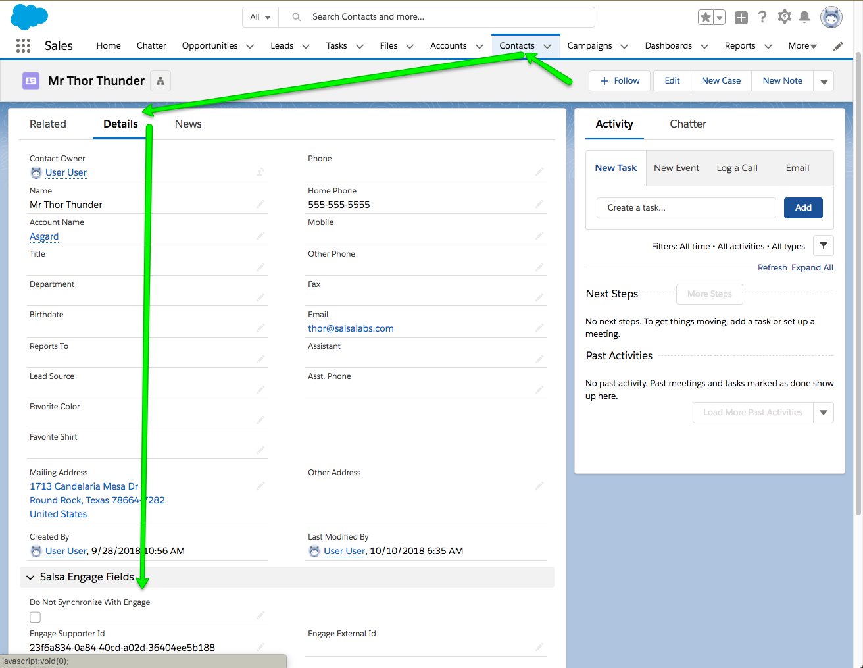Expand the Dashboards nav dropdown arrow
Screen dimensions: 863x668
click(704, 46)
